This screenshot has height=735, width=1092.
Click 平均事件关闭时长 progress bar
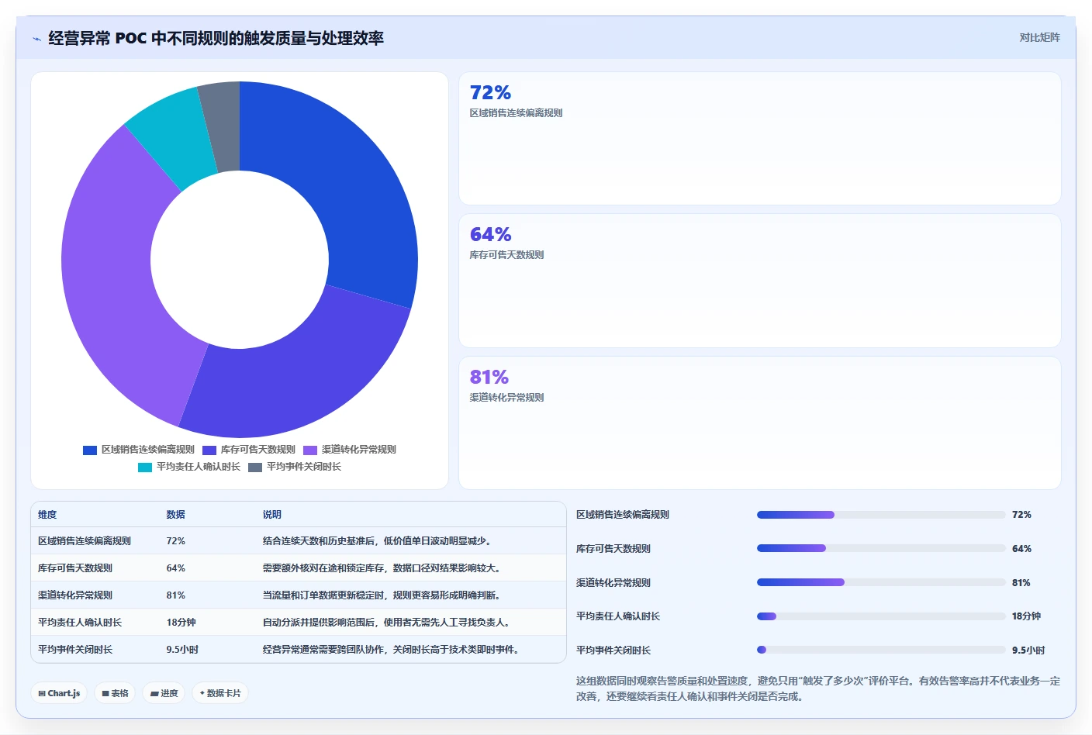click(x=881, y=650)
